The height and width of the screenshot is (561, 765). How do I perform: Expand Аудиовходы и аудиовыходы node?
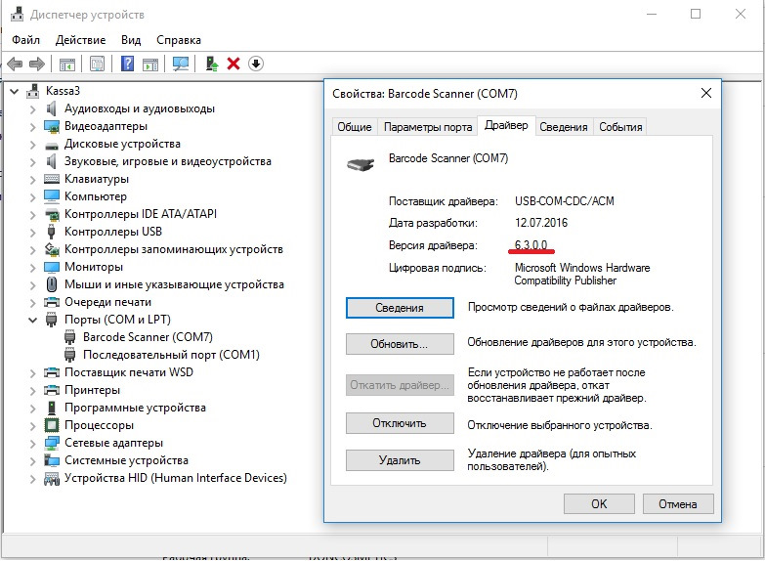[x=32, y=109]
